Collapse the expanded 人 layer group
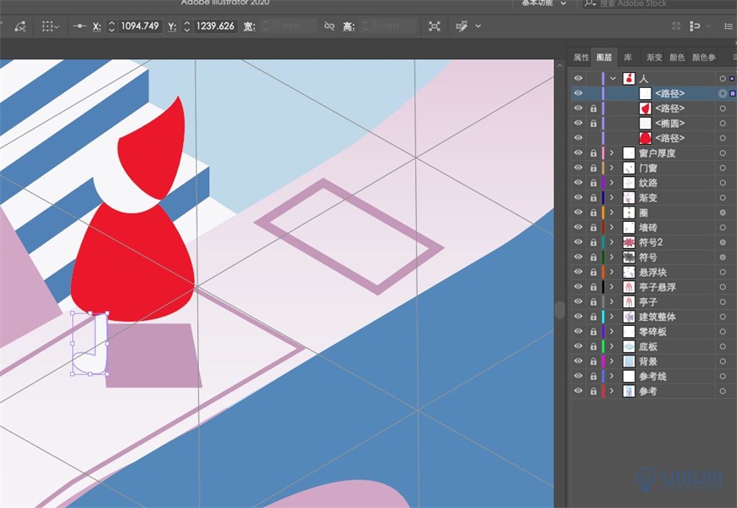The width and height of the screenshot is (737, 508). (613, 78)
